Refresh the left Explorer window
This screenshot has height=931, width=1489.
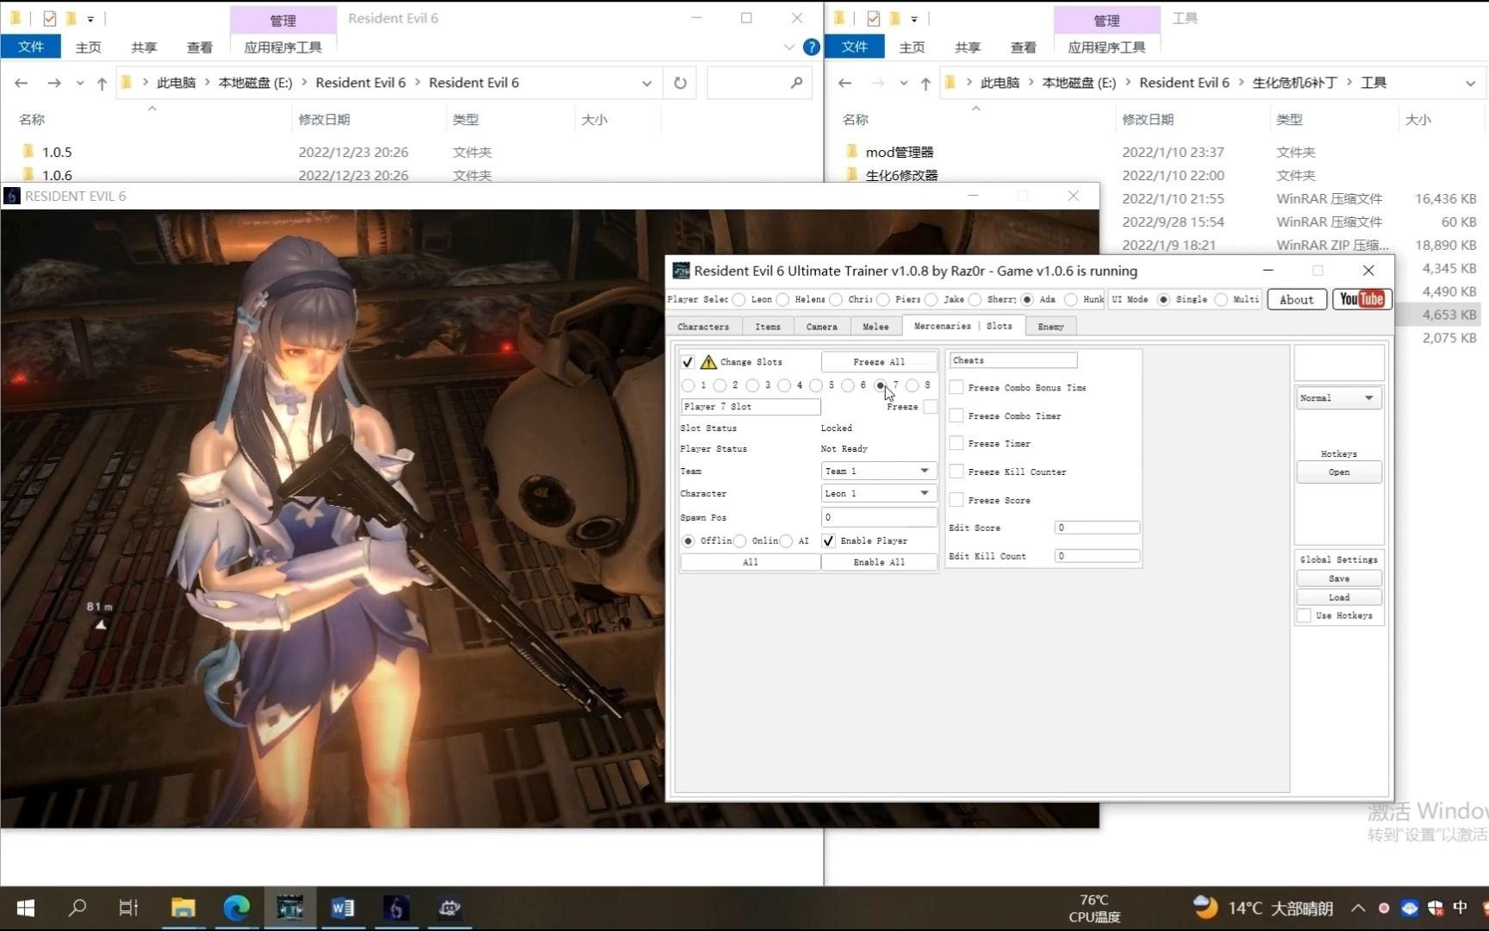click(x=680, y=83)
